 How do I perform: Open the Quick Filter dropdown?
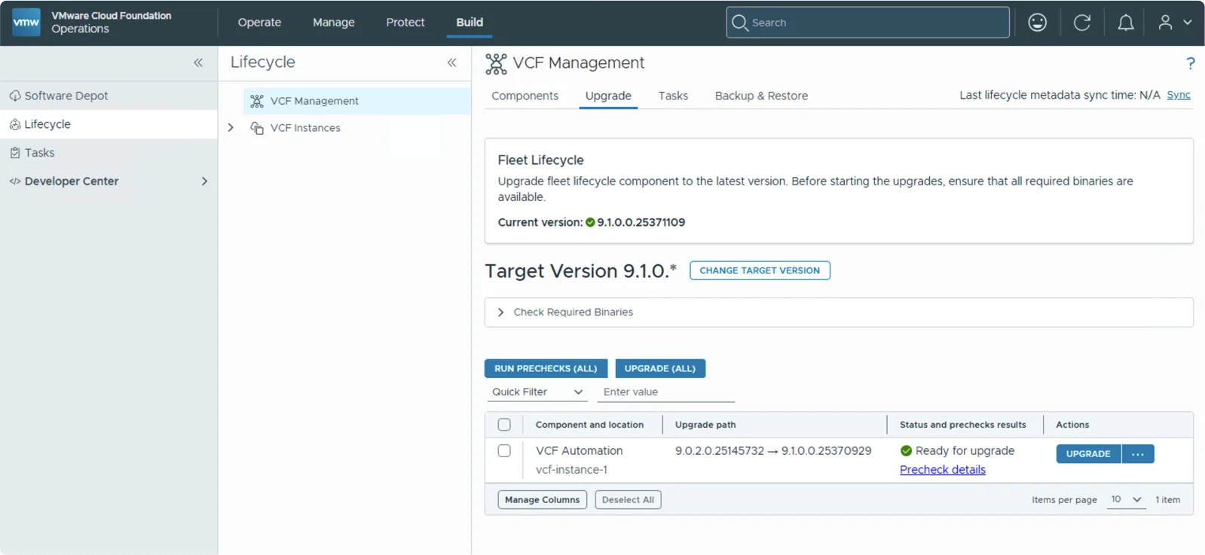(x=537, y=392)
